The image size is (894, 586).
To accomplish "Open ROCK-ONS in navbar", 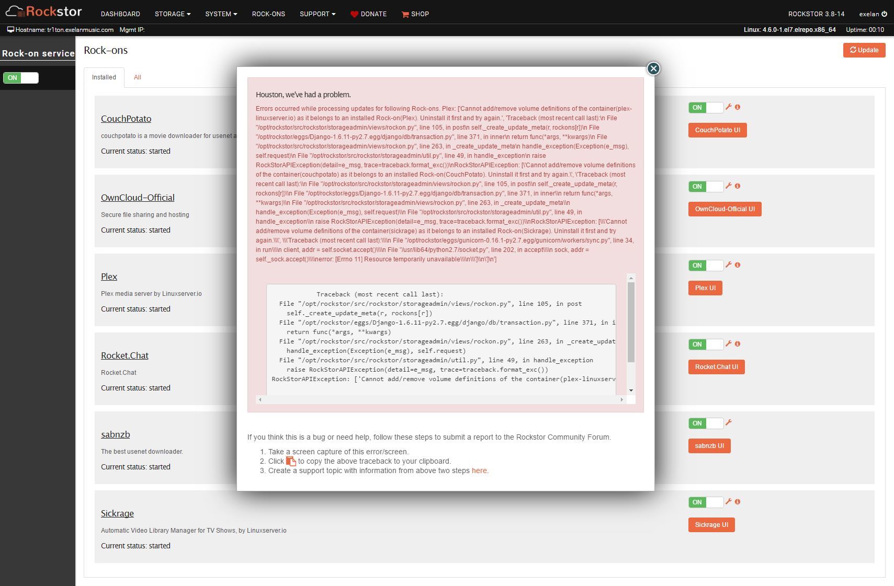I will pos(268,14).
